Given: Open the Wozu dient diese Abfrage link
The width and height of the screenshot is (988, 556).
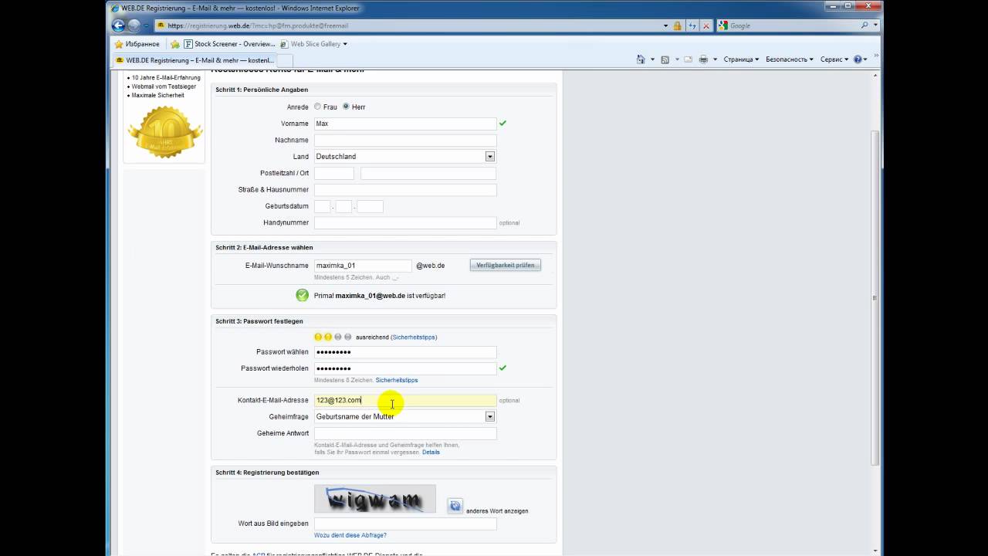Looking at the screenshot, I should coord(350,535).
